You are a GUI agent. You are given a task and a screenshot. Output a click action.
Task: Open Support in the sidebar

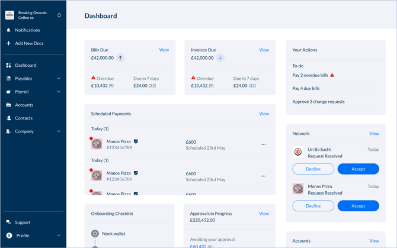[x=23, y=222]
